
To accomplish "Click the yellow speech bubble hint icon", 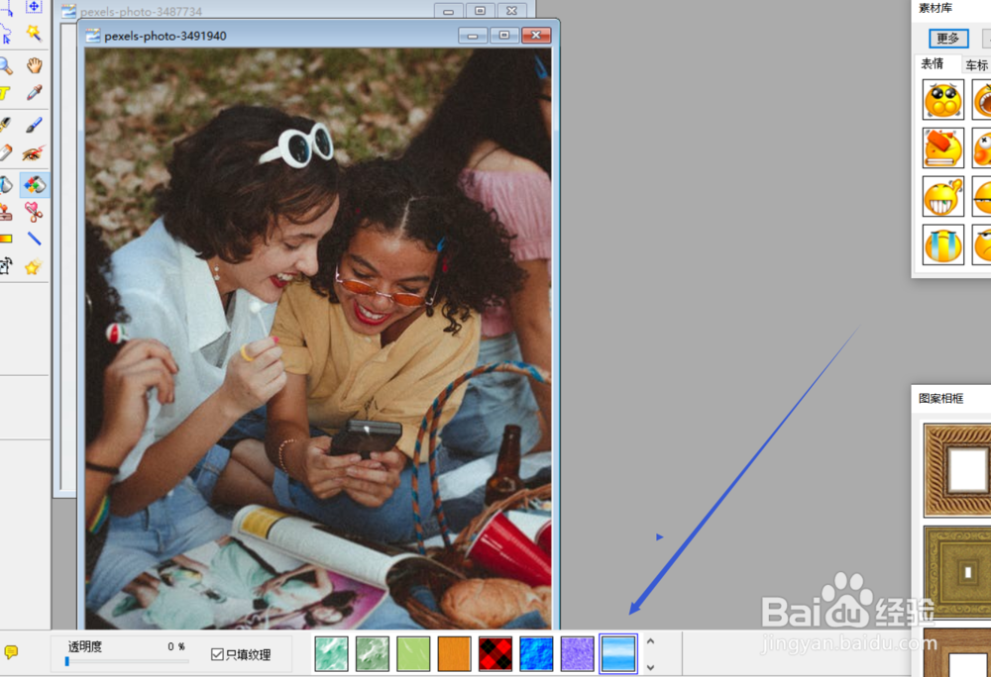I will coord(11,652).
